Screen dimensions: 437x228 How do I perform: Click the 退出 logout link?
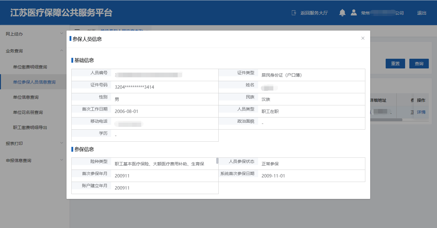pyautogui.click(x=422, y=13)
